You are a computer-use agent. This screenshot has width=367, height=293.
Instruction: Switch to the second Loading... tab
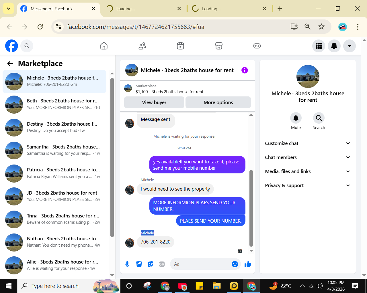143,9
